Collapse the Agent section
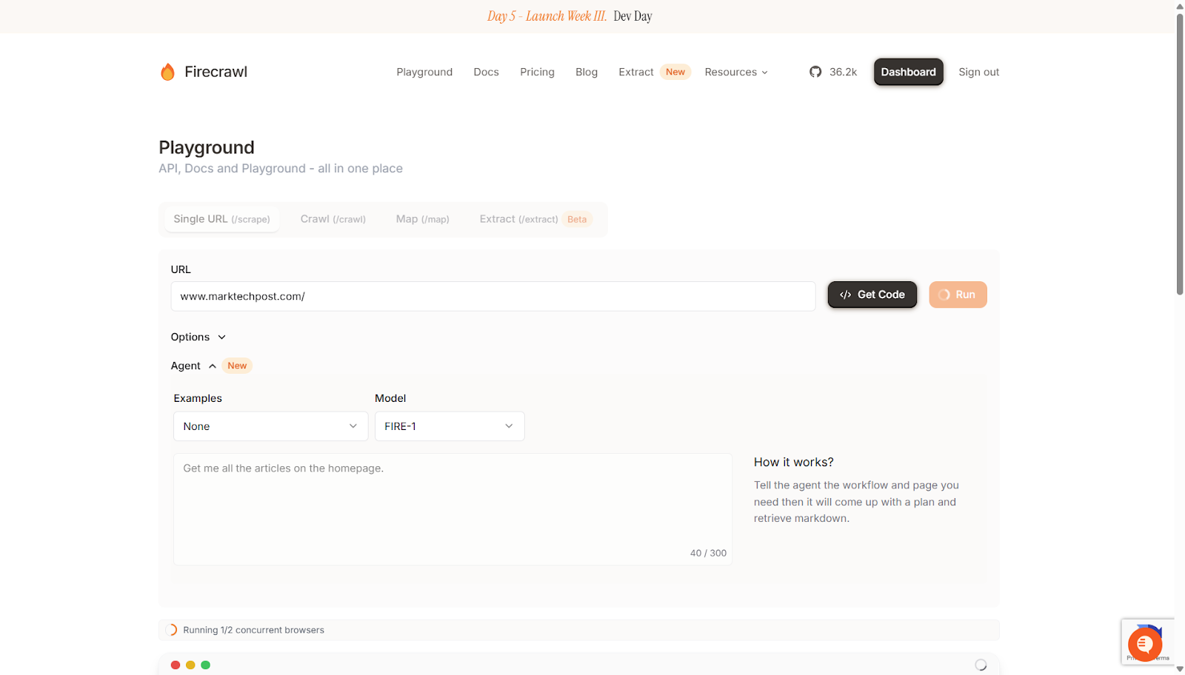This screenshot has width=1185, height=675. coord(193,366)
